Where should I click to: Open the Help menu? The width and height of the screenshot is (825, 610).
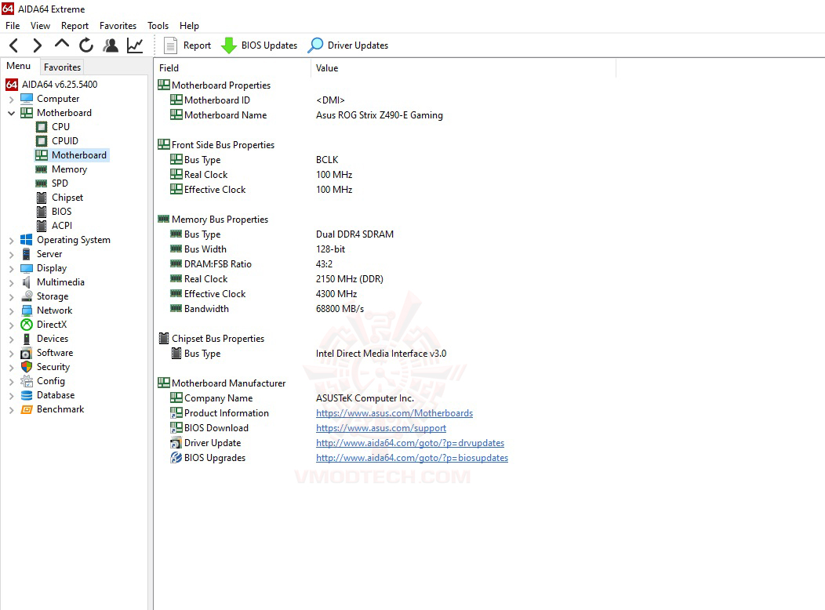click(x=190, y=26)
